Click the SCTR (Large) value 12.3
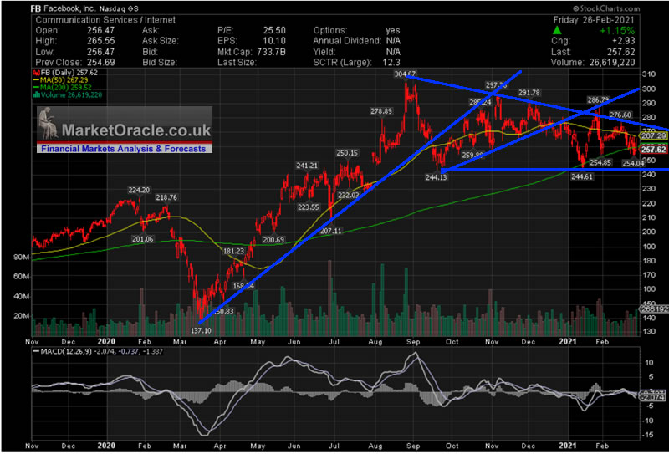 (392, 63)
